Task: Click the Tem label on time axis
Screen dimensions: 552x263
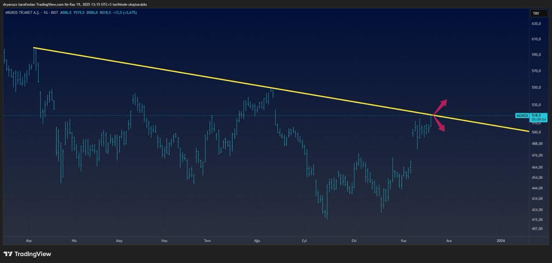Action: coord(207,240)
